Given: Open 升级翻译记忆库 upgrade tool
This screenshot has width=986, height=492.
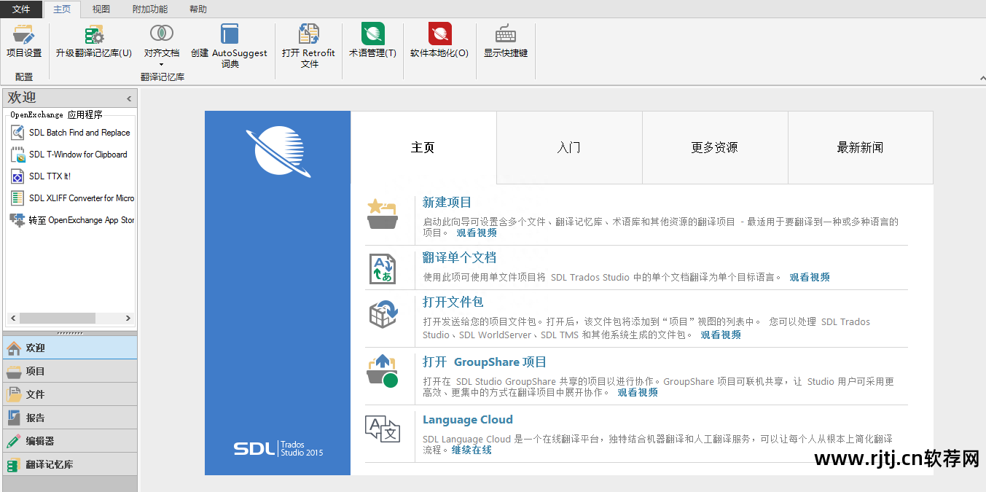Looking at the screenshot, I should pyautogui.click(x=94, y=35).
